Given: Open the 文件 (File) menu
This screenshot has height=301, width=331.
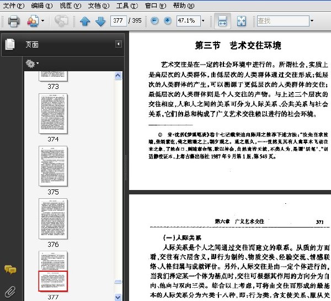Looking at the screenshot, I should [x=14, y=6].
